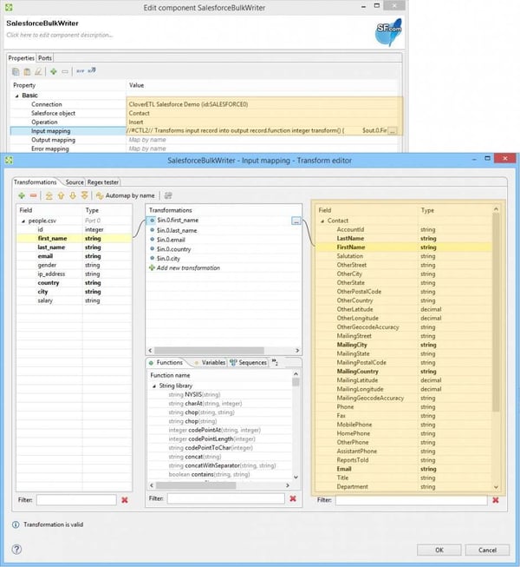Select the Transformations tab
Screen dimensions: 520x567
(x=35, y=181)
